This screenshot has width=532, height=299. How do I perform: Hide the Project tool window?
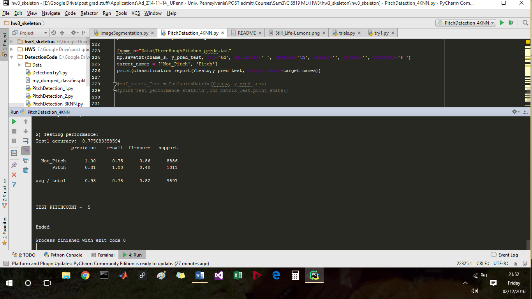(x=84, y=33)
